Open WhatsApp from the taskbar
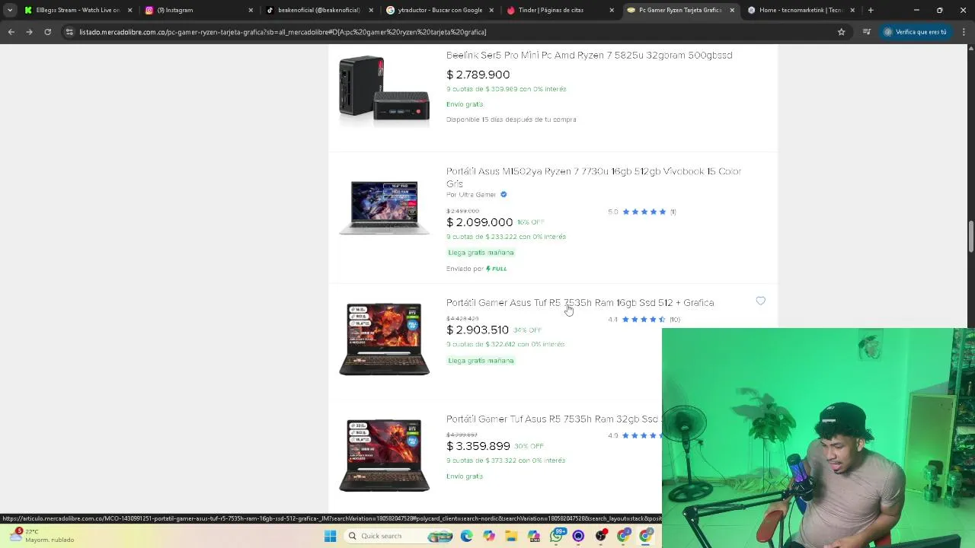This screenshot has height=548, width=975. (556, 536)
